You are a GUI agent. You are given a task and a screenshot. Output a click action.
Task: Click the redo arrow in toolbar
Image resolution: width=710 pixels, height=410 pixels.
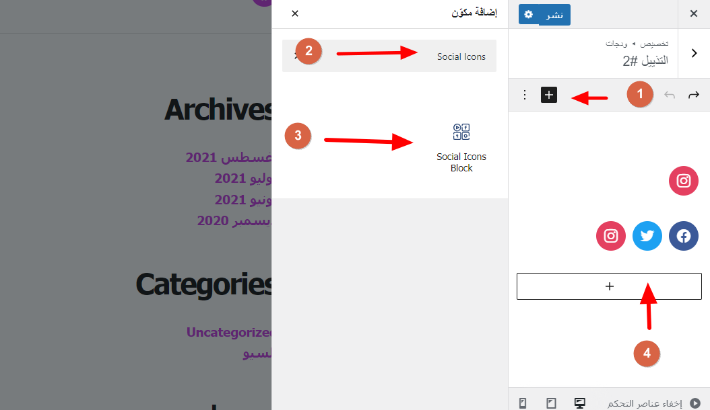tap(694, 95)
